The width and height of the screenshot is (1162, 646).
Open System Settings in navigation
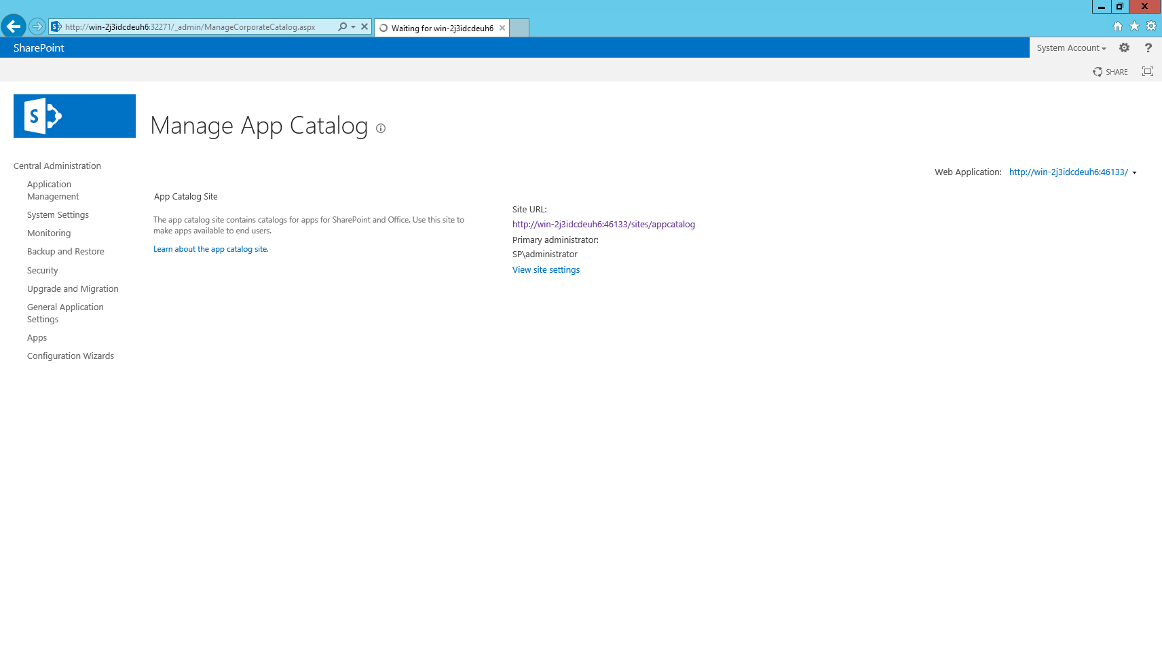tap(58, 215)
